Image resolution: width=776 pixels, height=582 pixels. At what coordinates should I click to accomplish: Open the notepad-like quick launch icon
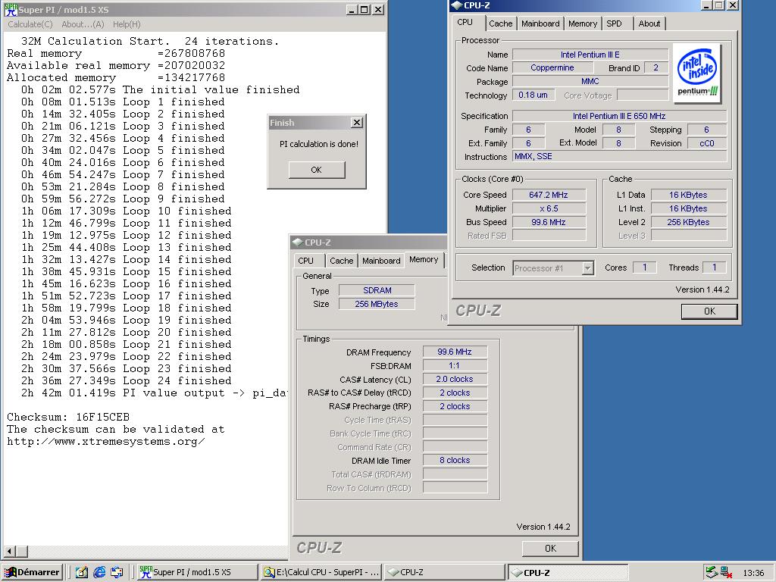[82, 572]
